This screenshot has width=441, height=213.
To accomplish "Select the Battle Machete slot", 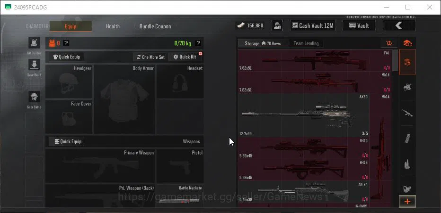I will pyautogui.click(x=180, y=196).
